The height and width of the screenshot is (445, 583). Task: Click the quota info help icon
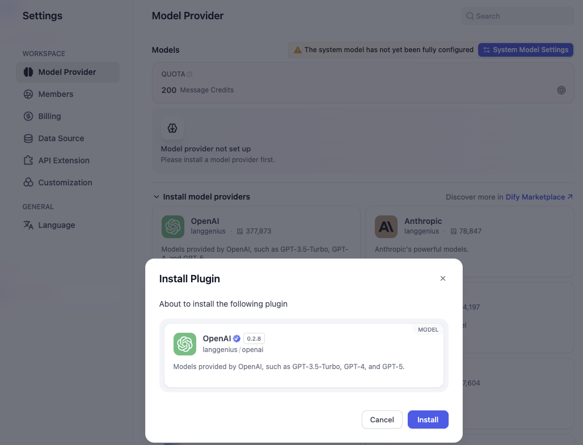[x=189, y=74]
